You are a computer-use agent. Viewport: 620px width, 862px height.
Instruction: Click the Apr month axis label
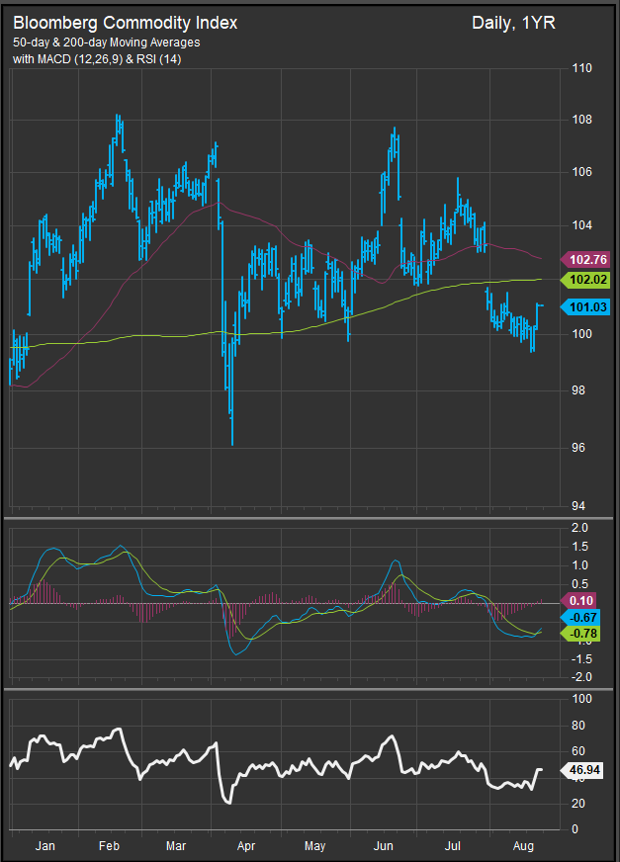[x=246, y=847]
